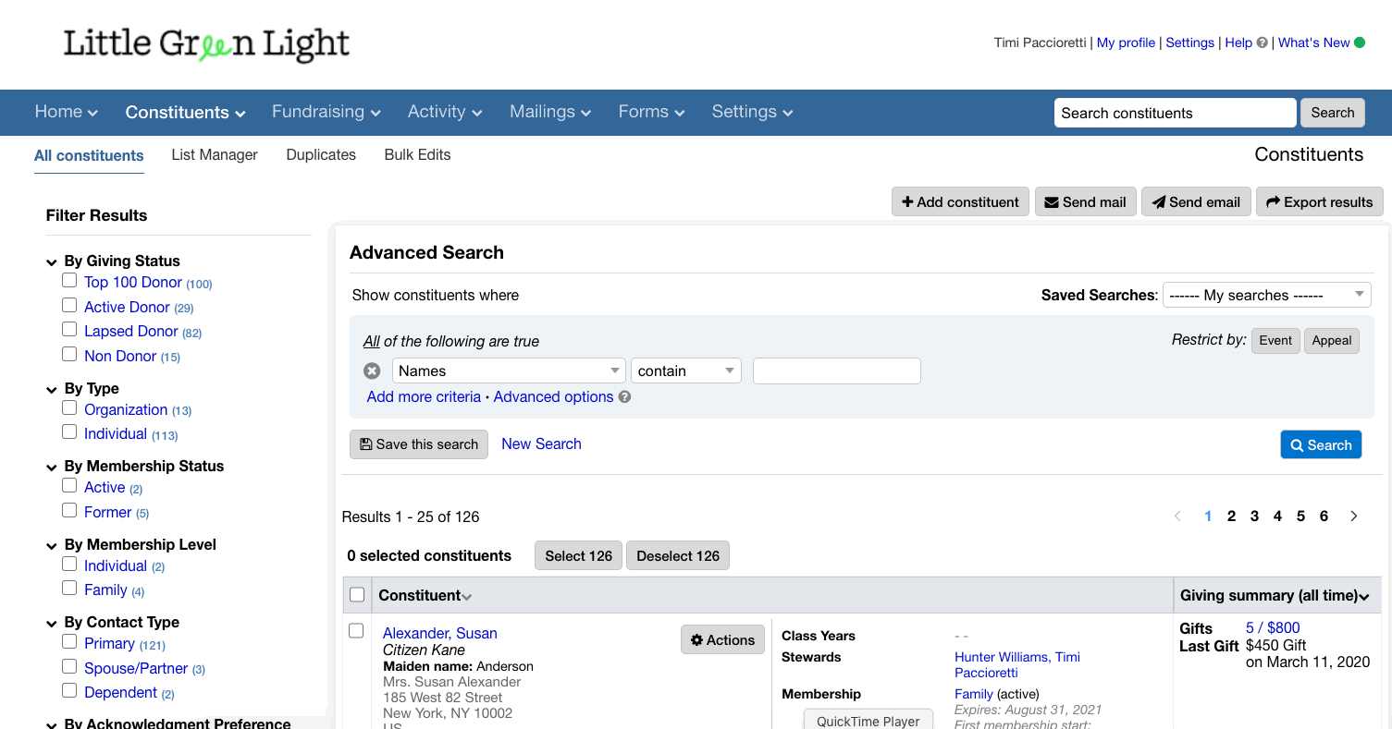This screenshot has height=729, width=1392.
Task: Click the Advanced options link
Action: coord(553,396)
